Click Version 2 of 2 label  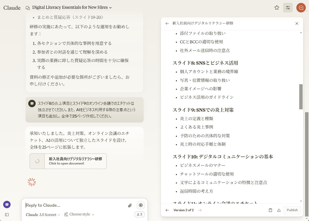(184, 210)
